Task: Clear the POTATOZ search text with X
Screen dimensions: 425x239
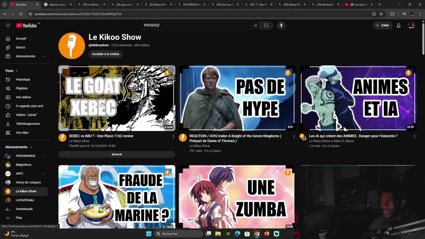Action: (256, 26)
